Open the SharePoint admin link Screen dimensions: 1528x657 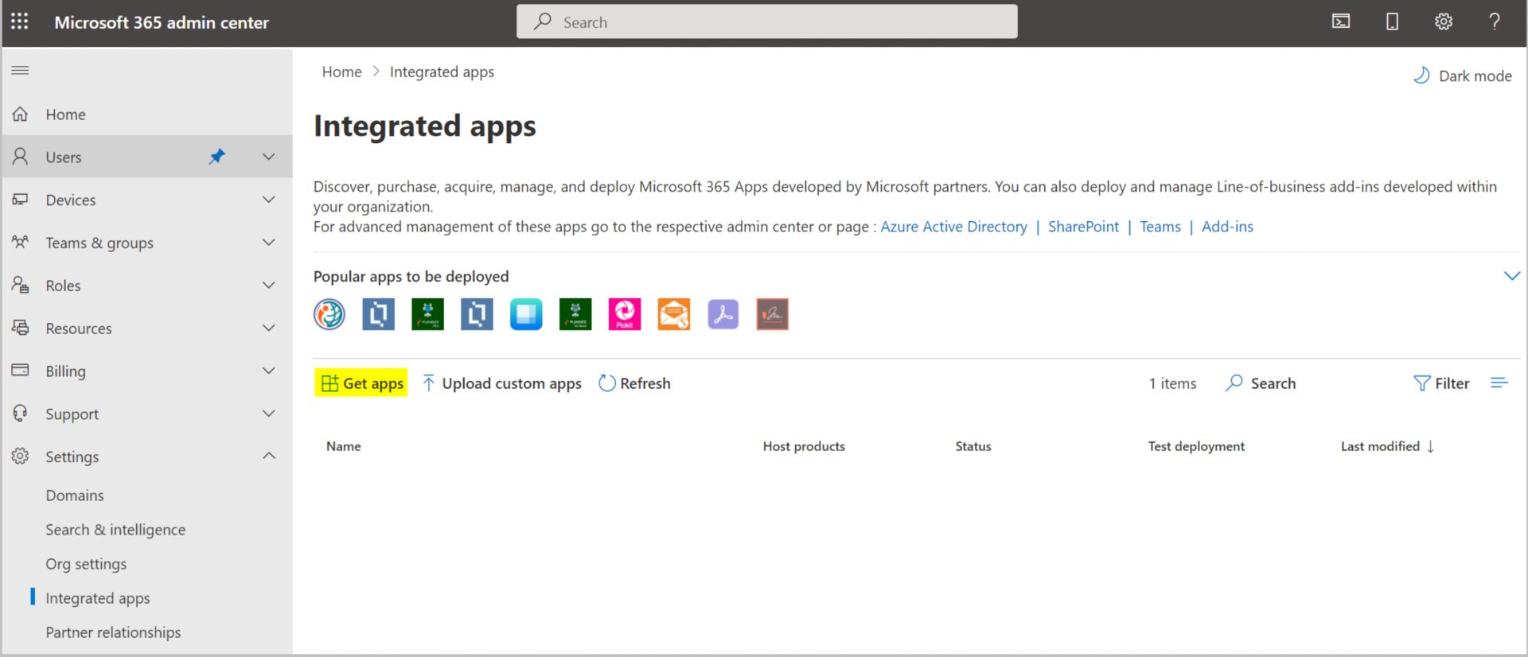(x=1083, y=227)
